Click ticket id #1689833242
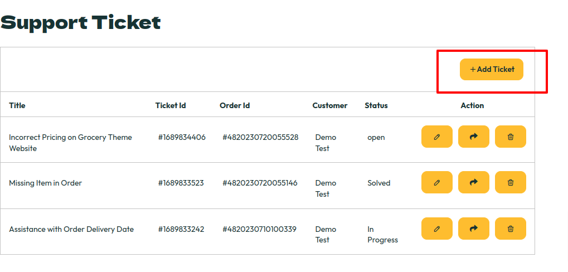The image size is (568, 272). click(x=181, y=229)
